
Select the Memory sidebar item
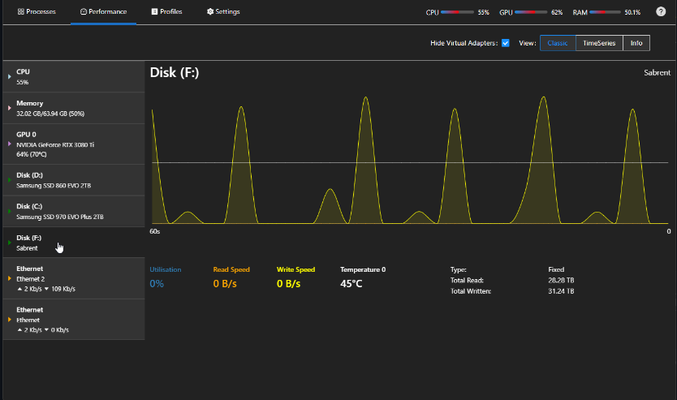click(74, 108)
